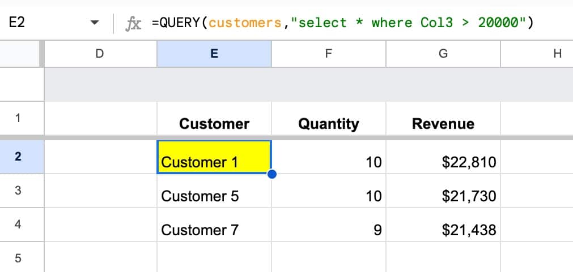Screen dimensions: 573x272
Task: Select row 1 header
Action: point(19,119)
